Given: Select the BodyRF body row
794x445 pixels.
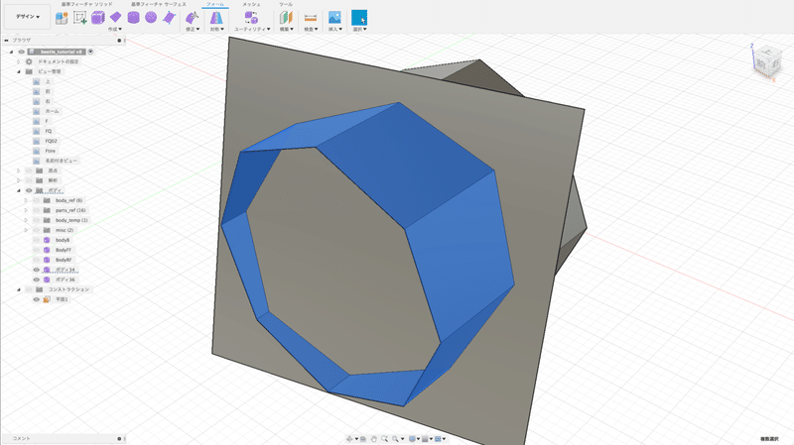Looking at the screenshot, I should [64, 260].
